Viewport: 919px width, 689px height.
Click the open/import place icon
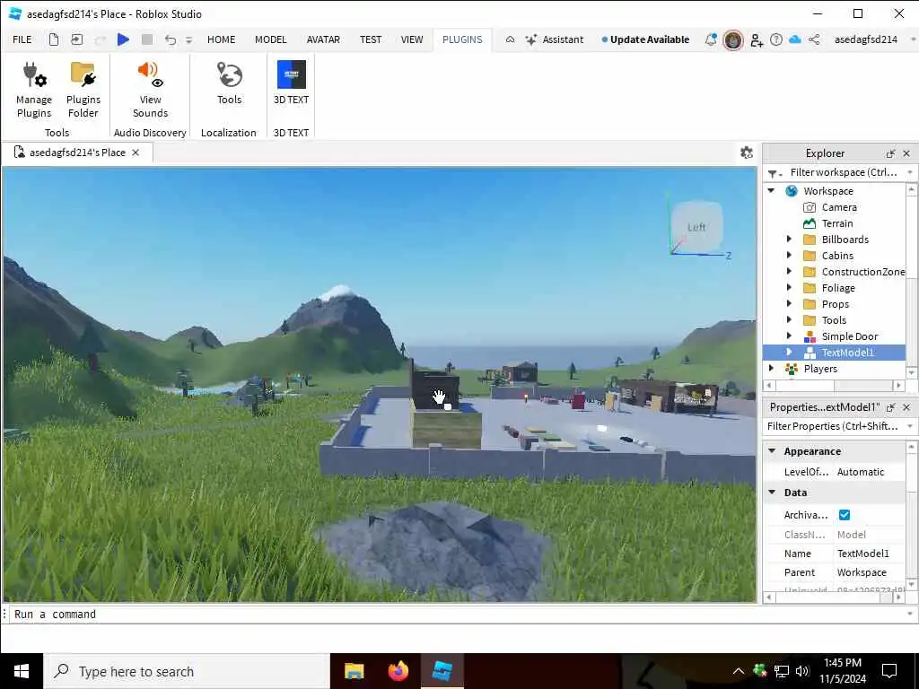pos(77,39)
